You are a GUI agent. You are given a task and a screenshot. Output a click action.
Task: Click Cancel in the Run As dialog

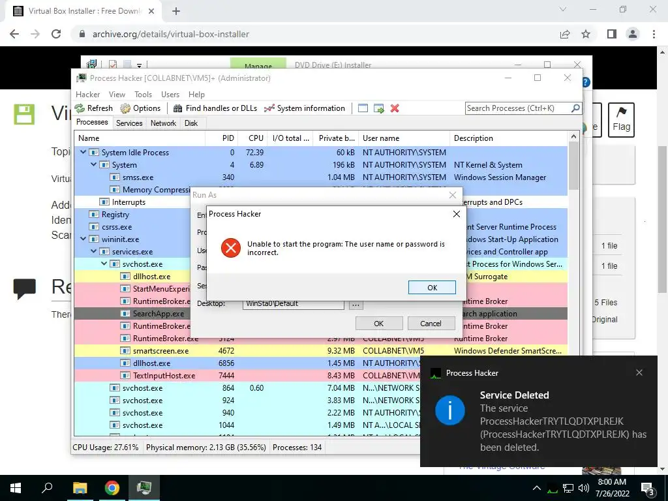(431, 324)
